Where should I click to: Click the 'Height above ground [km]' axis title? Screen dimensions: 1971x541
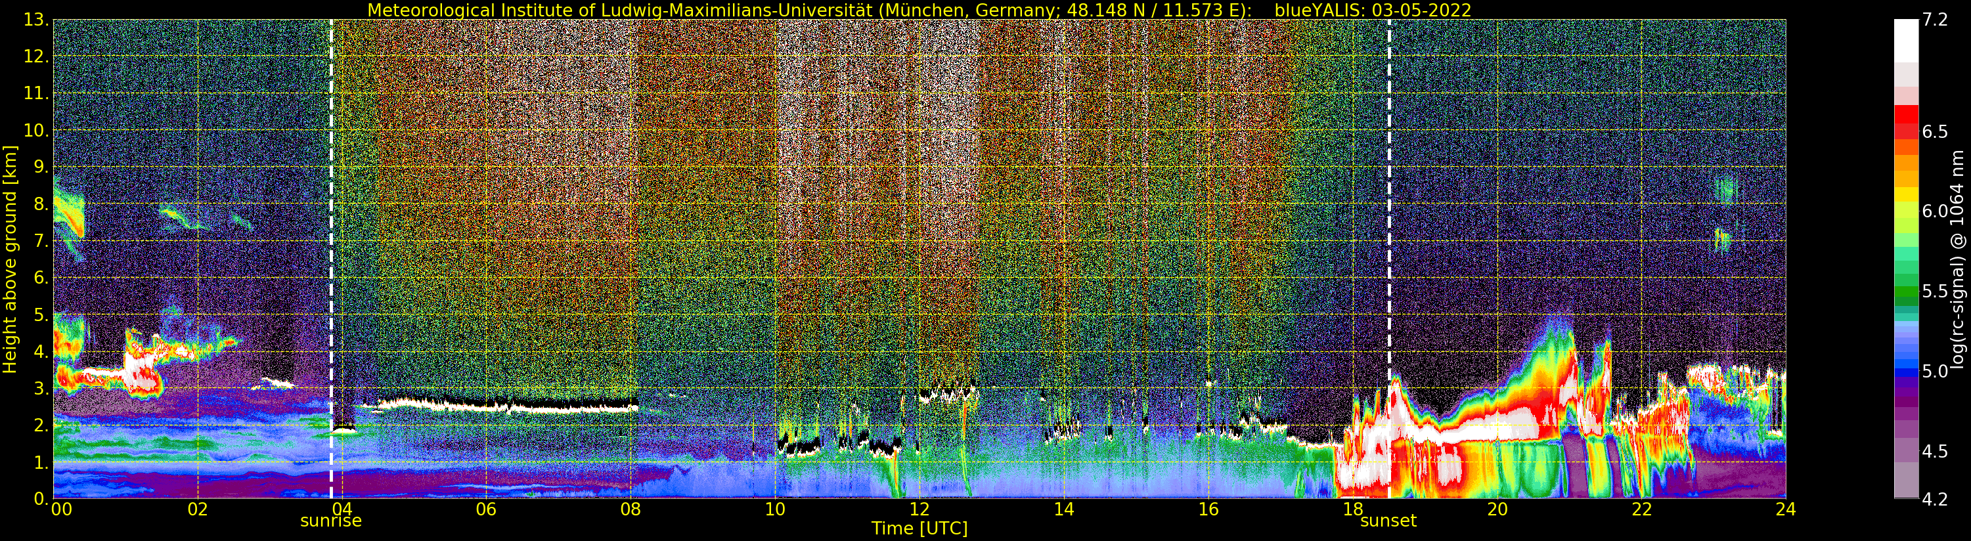(x=10, y=259)
